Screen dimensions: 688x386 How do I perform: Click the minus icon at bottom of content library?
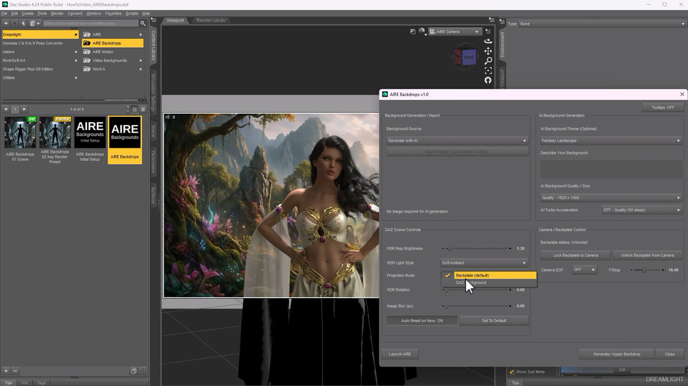pyautogui.click(x=15, y=371)
